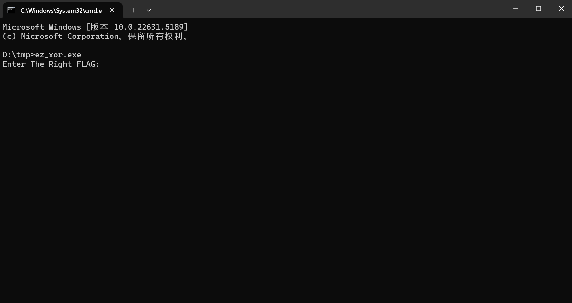The height and width of the screenshot is (303, 572).
Task: Click the empty title bar area
Action: coord(329,9)
